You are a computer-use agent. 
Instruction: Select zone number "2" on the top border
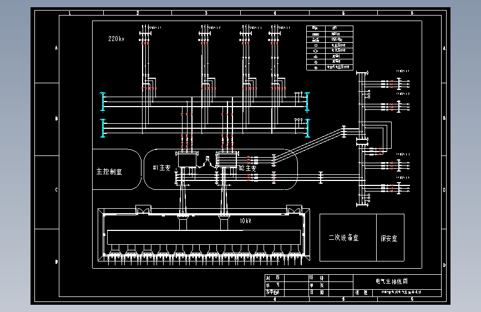[138, 13]
